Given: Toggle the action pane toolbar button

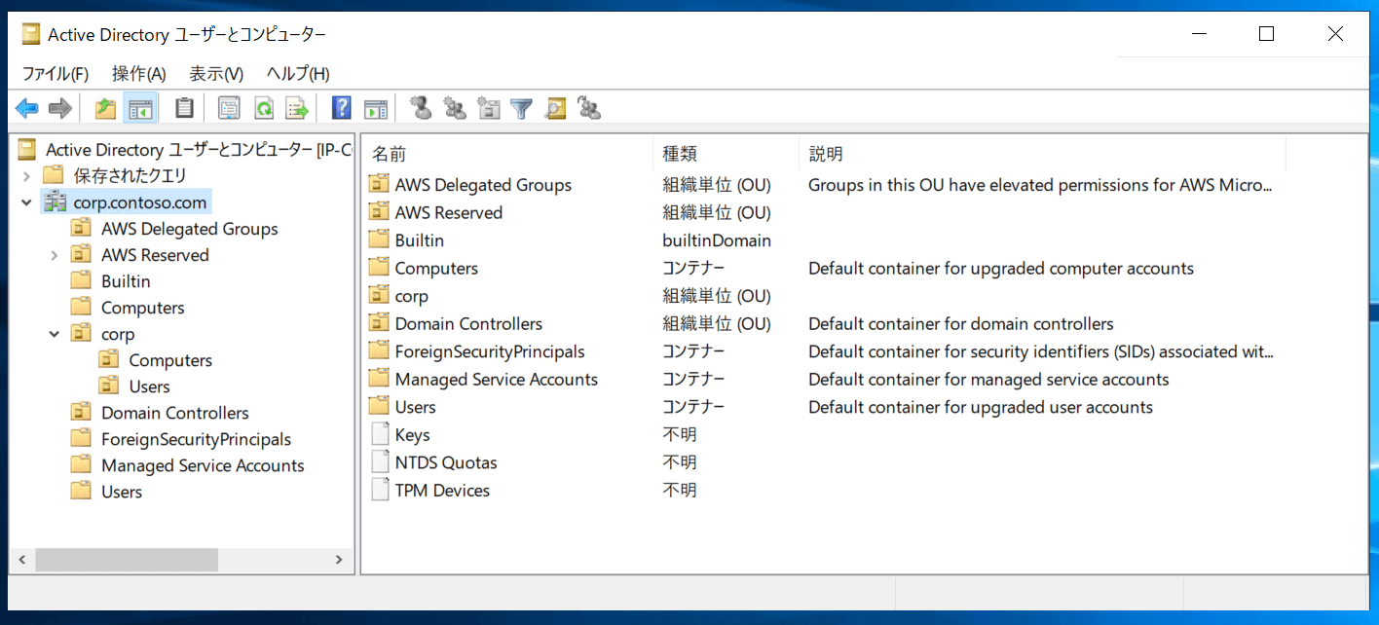Looking at the screenshot, I should click(x=376, y=108).
